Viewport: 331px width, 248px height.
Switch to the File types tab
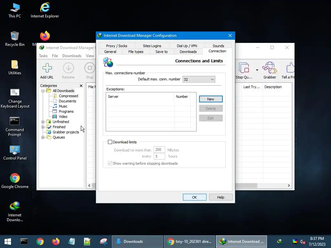coord(136,52)
